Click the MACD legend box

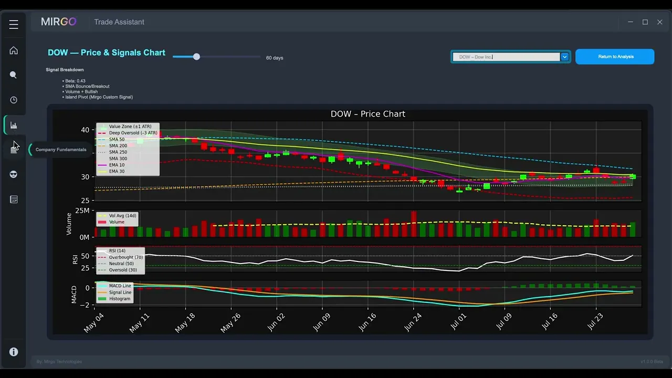pyautogui.click(x=114, y=292)
